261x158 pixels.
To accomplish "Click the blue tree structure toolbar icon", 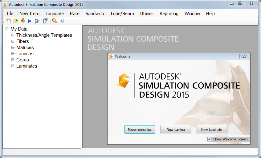I will (30, 21).
